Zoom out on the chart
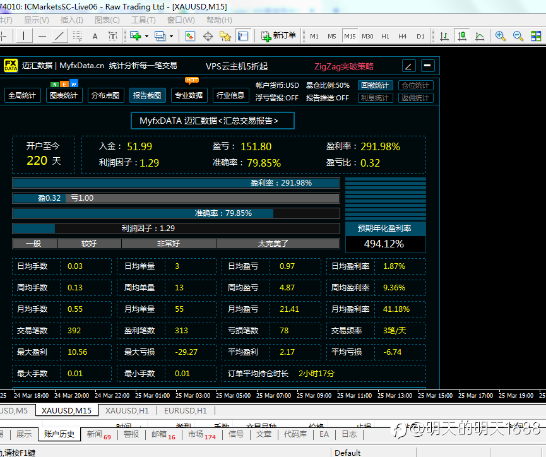546x457 pixels. [518, 36]
